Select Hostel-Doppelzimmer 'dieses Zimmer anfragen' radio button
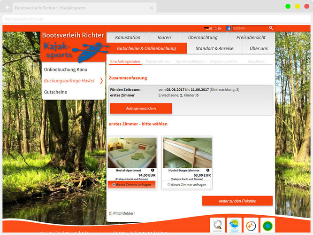This screenshot has height=235, width=313. coord(169,185)
